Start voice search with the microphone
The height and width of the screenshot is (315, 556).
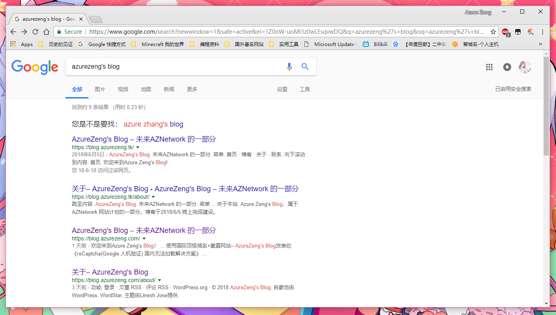click(x=289, y=67)
